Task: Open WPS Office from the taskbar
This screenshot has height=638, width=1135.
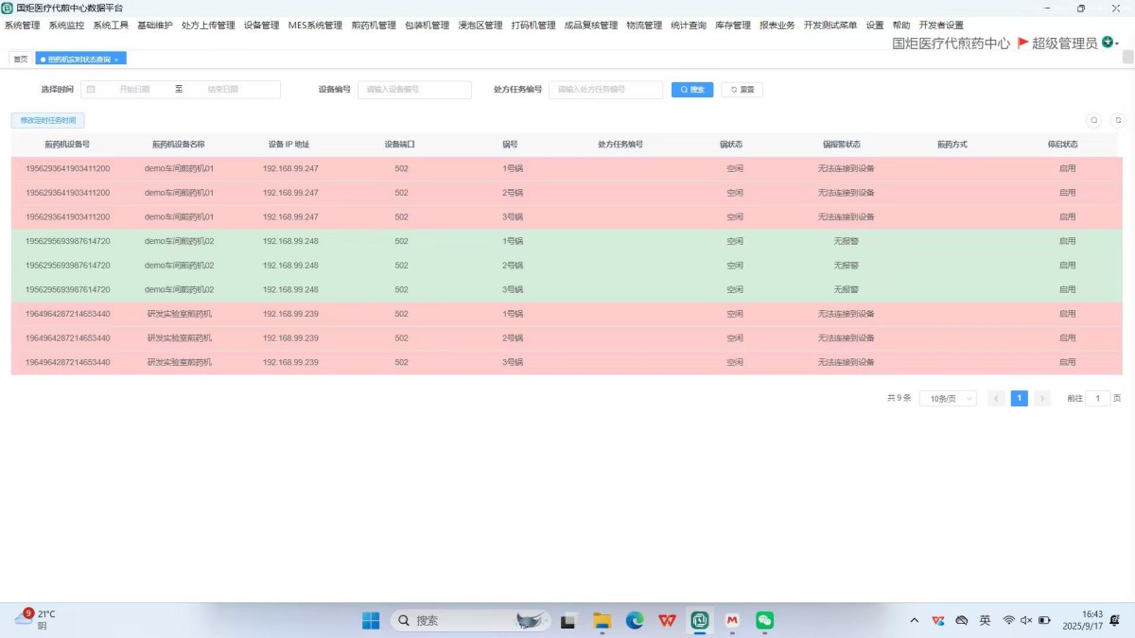Action: [668, 620]
